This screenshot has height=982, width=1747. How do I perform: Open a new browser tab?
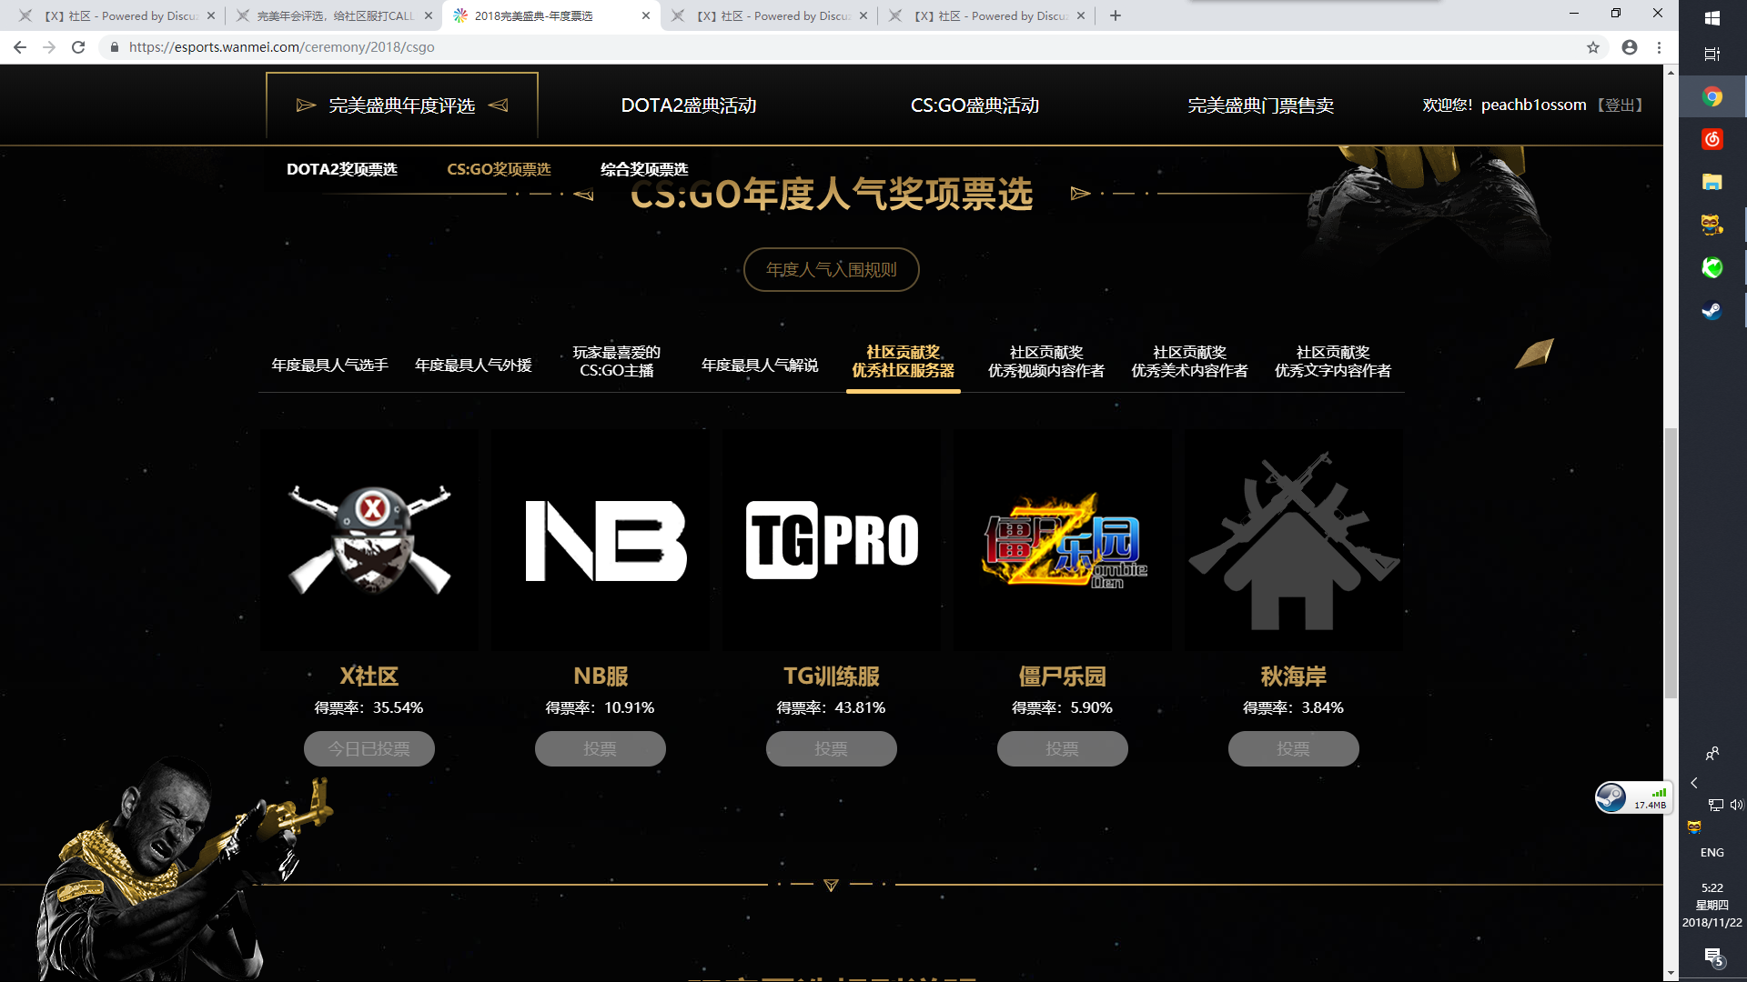point(1116,15)
